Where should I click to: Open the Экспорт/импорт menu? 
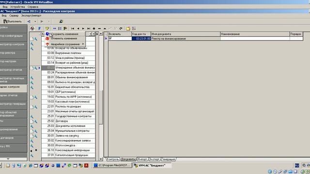tap(31, 15)
